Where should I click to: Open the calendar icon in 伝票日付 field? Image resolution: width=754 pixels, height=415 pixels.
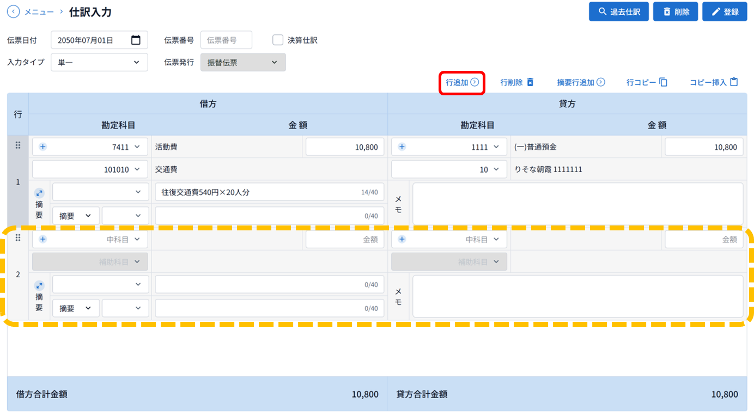136,40
